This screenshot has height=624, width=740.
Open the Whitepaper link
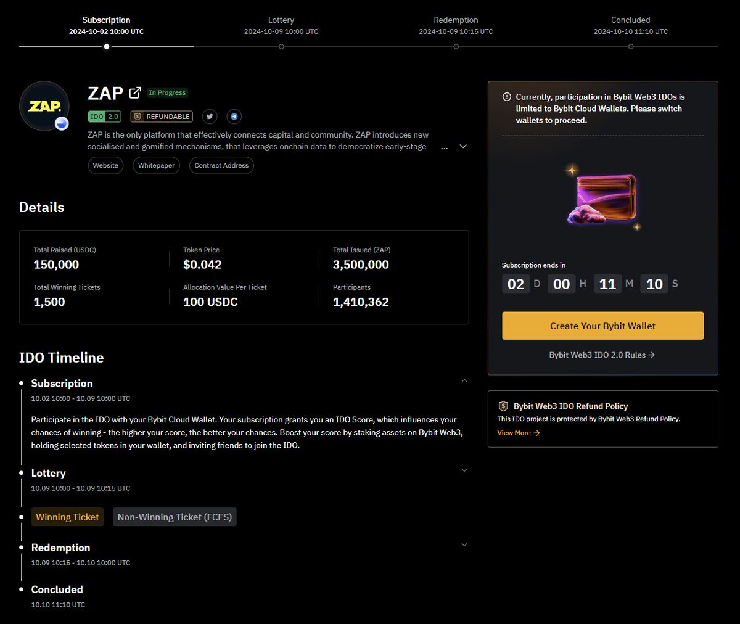(156, 165)
